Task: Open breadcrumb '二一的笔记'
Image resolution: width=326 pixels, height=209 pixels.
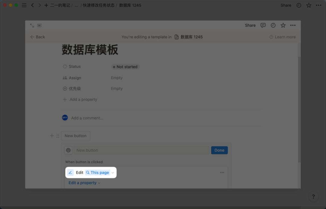Action: click(60, 5)
